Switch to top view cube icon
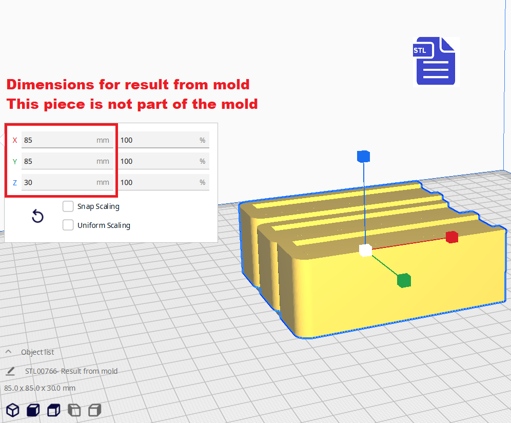This screenshot has width=511, height=423. point(54,410)
